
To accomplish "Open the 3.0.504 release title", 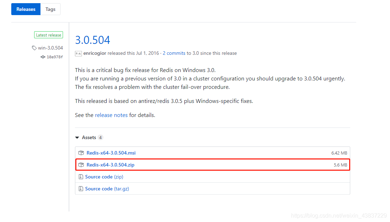I will [93, 40].
